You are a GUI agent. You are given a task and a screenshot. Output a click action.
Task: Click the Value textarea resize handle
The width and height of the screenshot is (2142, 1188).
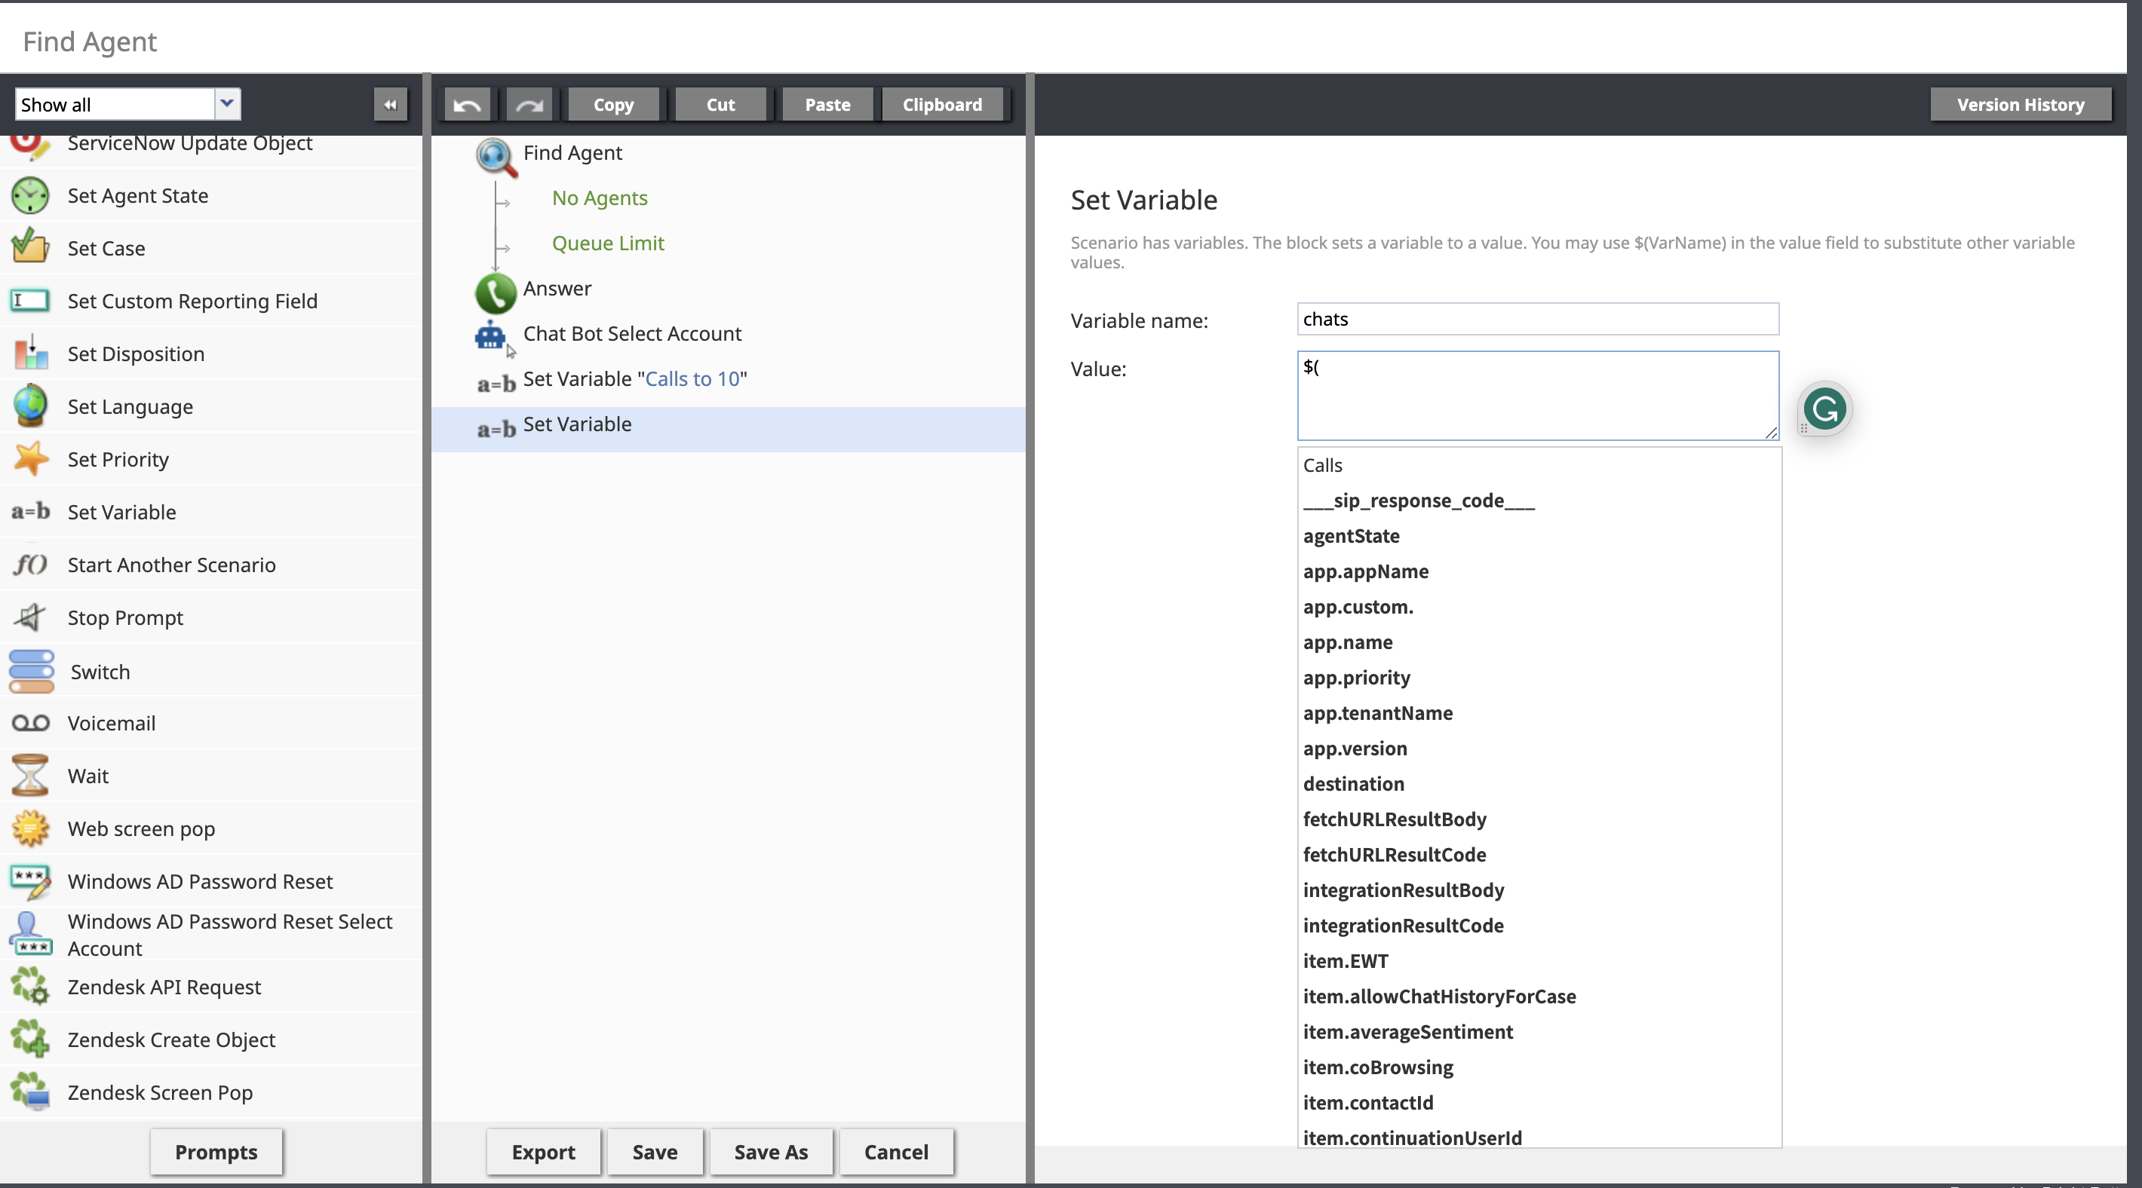click(x=1770, y=432)
